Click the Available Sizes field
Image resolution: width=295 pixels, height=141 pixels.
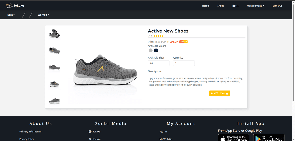[158, 63]
